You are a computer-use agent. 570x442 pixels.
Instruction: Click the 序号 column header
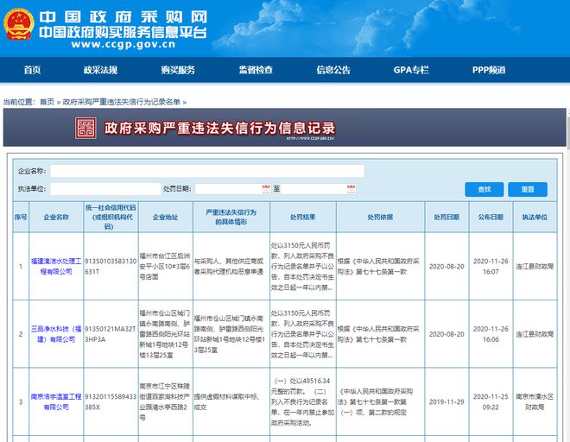click(x=21, y=217)
